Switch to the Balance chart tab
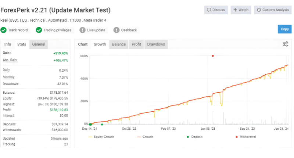Image resolution: width=294 pixels, height=158 pixels. [x=119, y=44]
